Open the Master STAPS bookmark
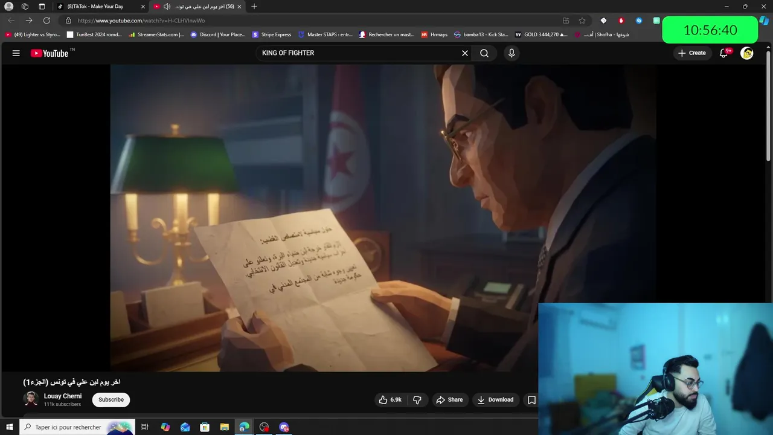Image resolution: width=773 pixels, height=435 pixels. (325, 34)
